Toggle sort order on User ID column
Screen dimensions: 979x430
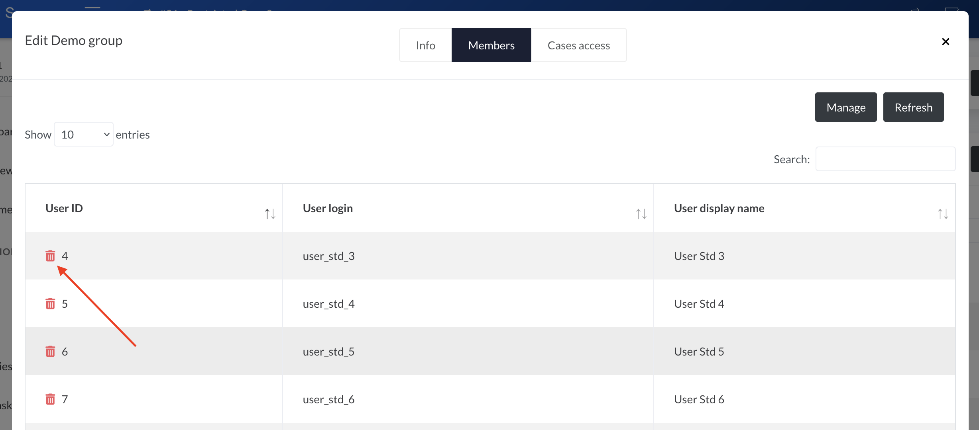point(269,213)
